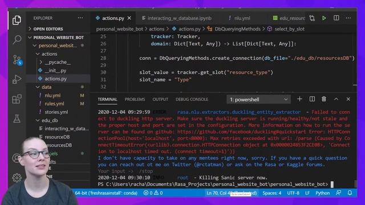Image resolution: width=365 pixels, height=205 pixels.
Task: Collapse the edu_db folder
Action: (x=50, y=120)
